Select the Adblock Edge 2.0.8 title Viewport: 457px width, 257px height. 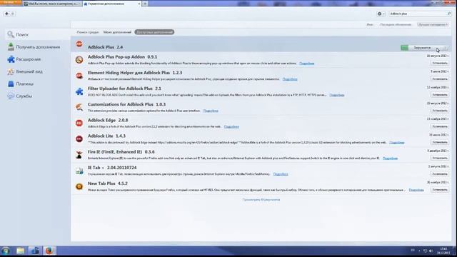(108, 120)
